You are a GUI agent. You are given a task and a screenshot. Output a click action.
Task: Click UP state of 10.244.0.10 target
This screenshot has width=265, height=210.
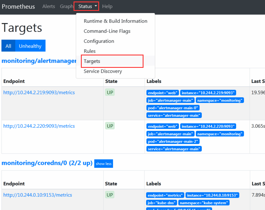tap(110, 195)
